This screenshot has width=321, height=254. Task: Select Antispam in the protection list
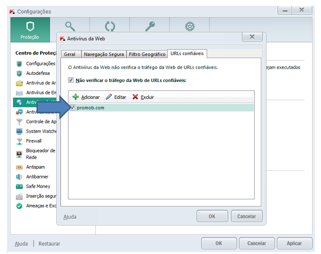coord(35,167)
